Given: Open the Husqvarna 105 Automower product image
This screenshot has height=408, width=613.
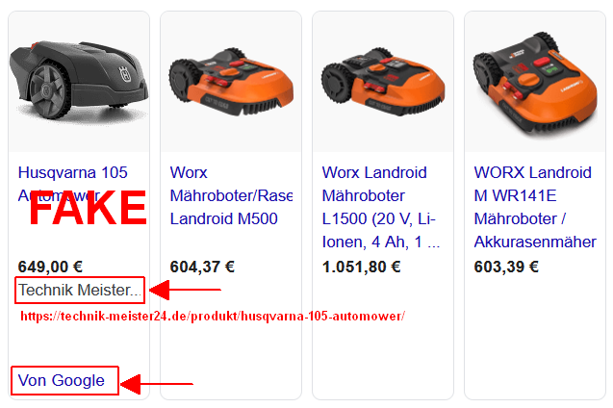Looking at the screenshot, I should 79,82.
